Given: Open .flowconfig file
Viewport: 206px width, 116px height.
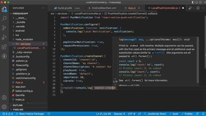Looking at the screenshot, I should tap(22, 65).
